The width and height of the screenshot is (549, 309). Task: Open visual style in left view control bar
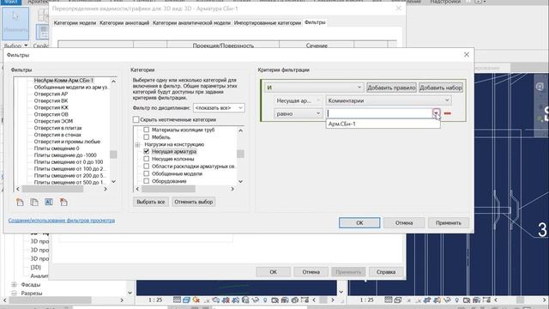(186, 300)
